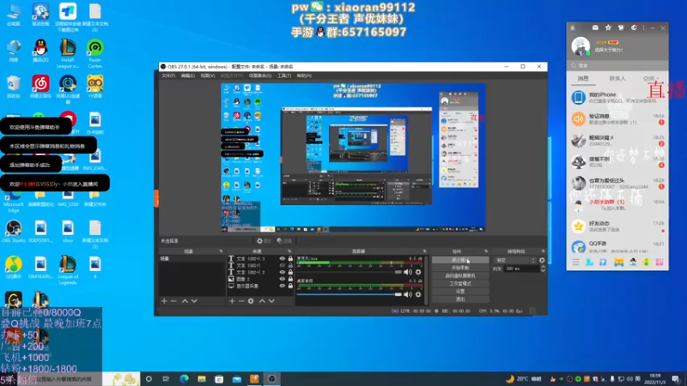Screen dimensions: 687x386
Task: Click 停止推流 button in OBS controls
Action: pyautogui.click(x=460, y=260)
